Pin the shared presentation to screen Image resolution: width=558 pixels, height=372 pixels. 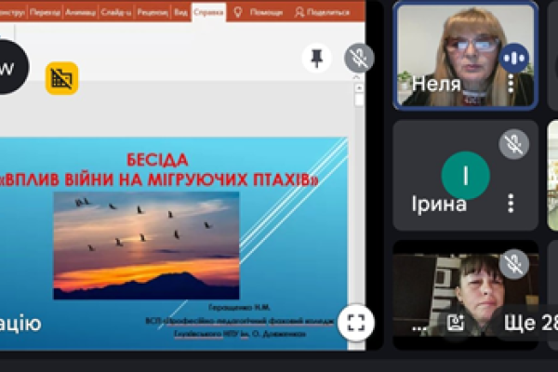[x=316, y=59]
